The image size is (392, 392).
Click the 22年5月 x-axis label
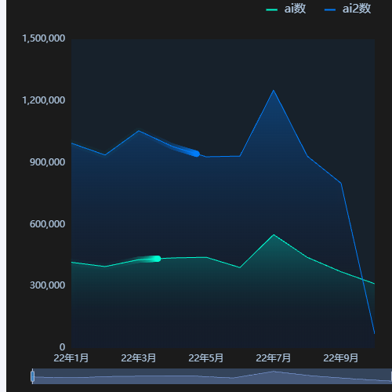click(x=206, y=358)
